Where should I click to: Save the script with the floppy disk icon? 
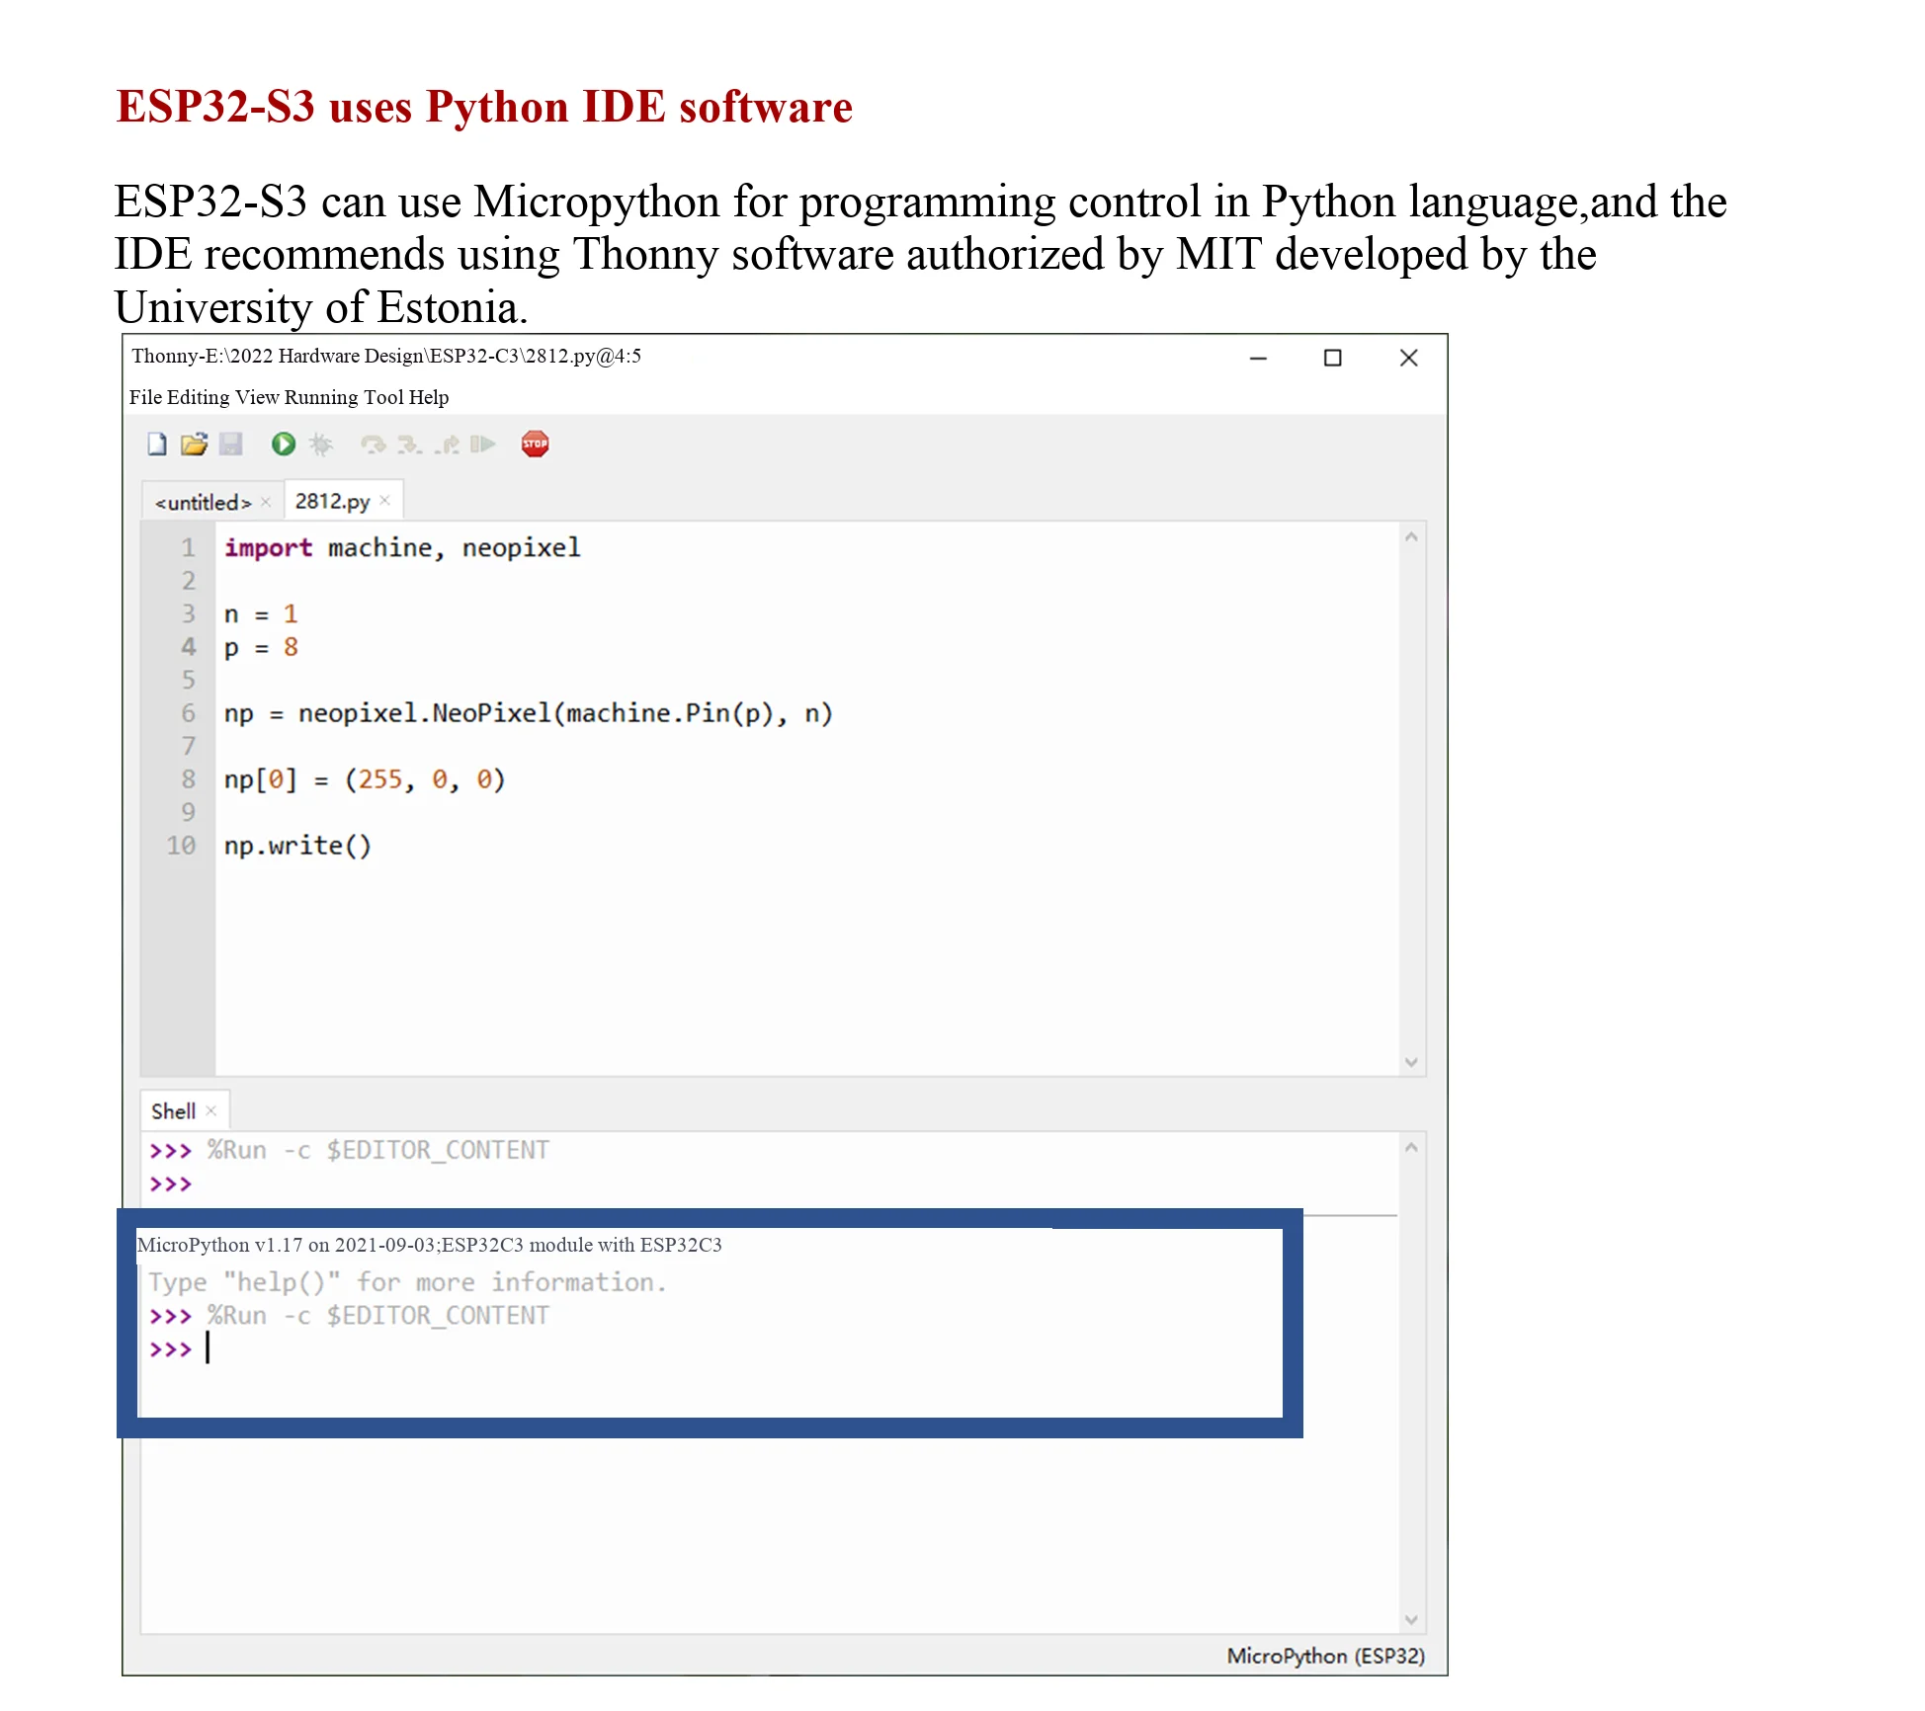coord(231,445)
